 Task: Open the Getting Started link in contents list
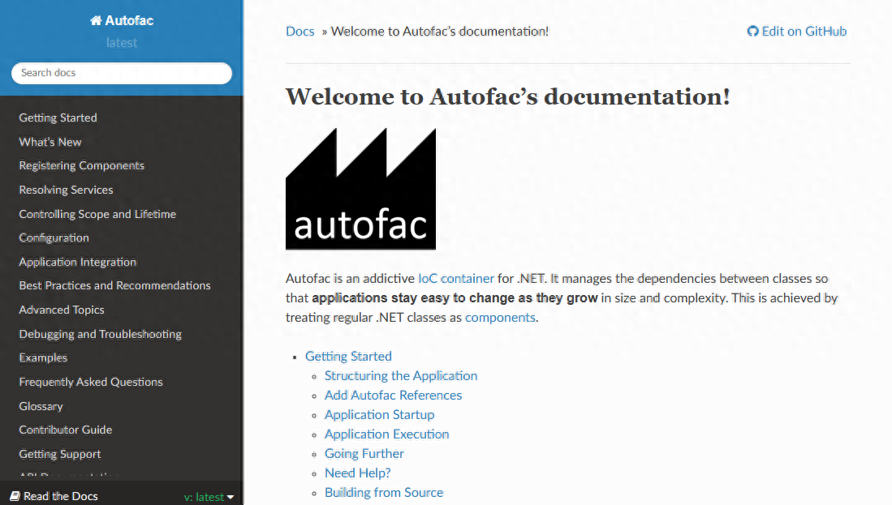[348, 356]
